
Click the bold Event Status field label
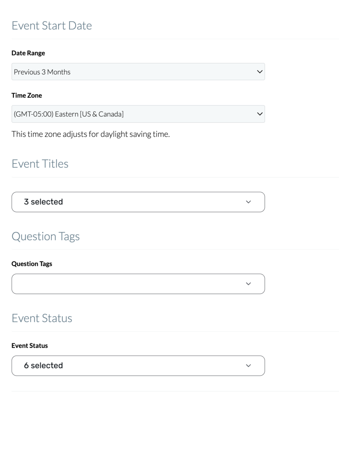(x=30, y=346)
